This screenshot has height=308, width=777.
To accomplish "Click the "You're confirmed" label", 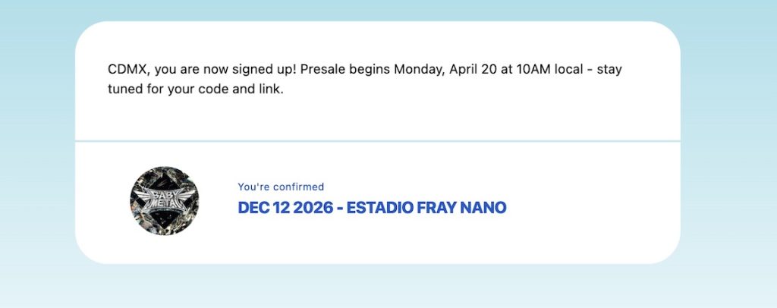I will click(281, 187).
